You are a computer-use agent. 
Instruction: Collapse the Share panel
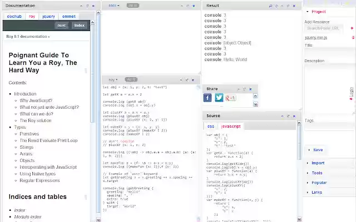(x=239, y=89)
